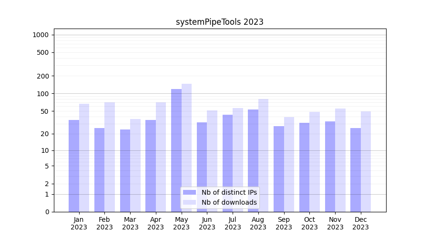This screenshot has height=238, width=429.
Task: Click the May 2023 distinct IPs bar
Action: pyautogui.click(x=176, y=150)
